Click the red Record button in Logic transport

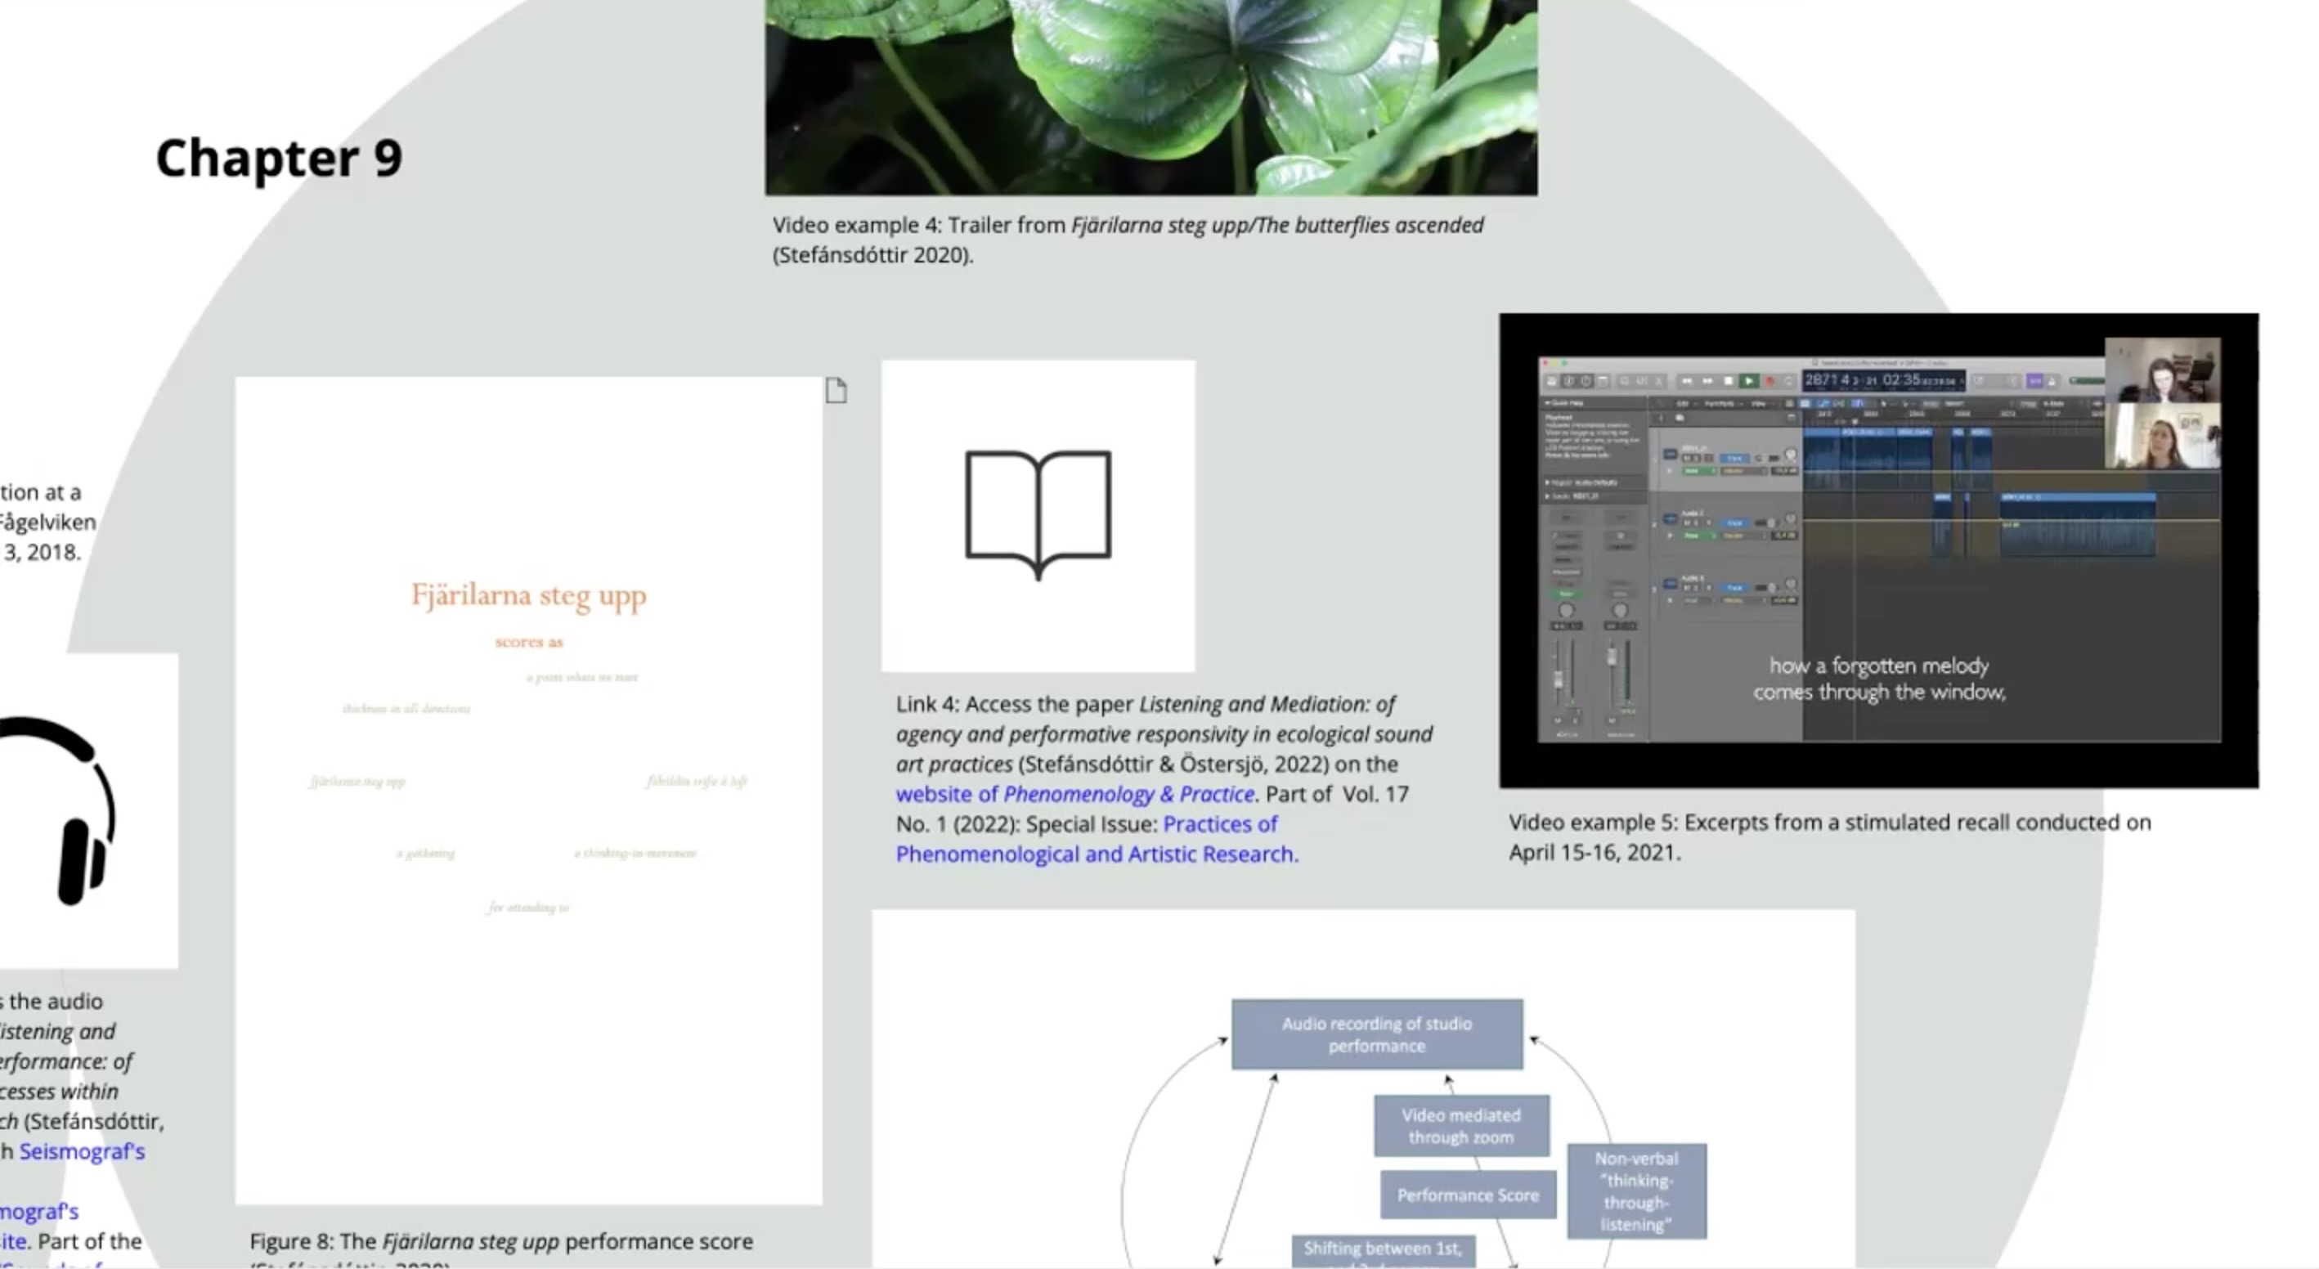click(x=1770, y=381)
